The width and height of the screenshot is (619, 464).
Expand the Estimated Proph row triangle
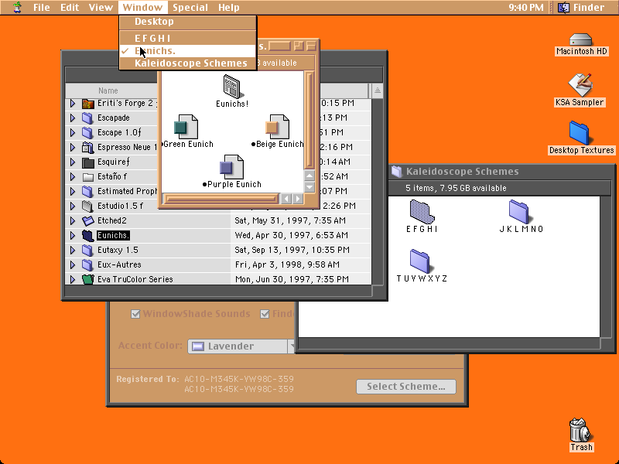coord(73,191)
